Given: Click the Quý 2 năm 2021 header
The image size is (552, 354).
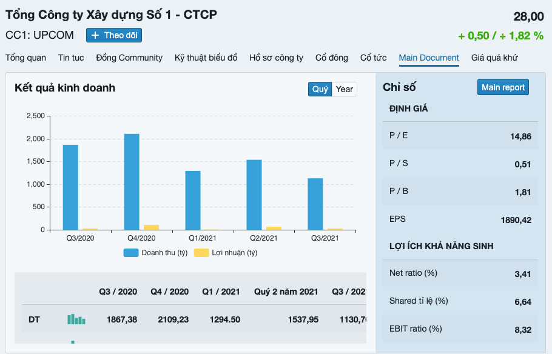Looking at the screenshot, I should pyautogui.click(x=286, y=292).
